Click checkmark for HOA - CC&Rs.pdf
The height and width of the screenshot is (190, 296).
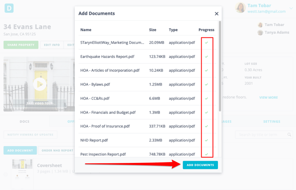pyautogui.click(x=206, y=98)
